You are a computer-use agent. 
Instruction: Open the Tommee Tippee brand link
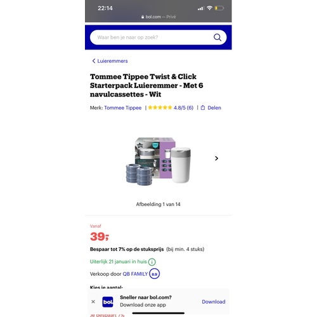point(123,108)
